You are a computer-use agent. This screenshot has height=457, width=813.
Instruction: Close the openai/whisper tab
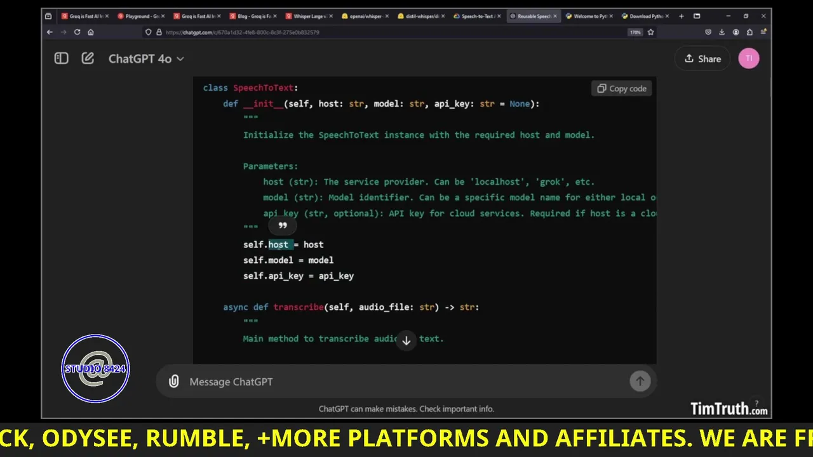coord(386,17)
